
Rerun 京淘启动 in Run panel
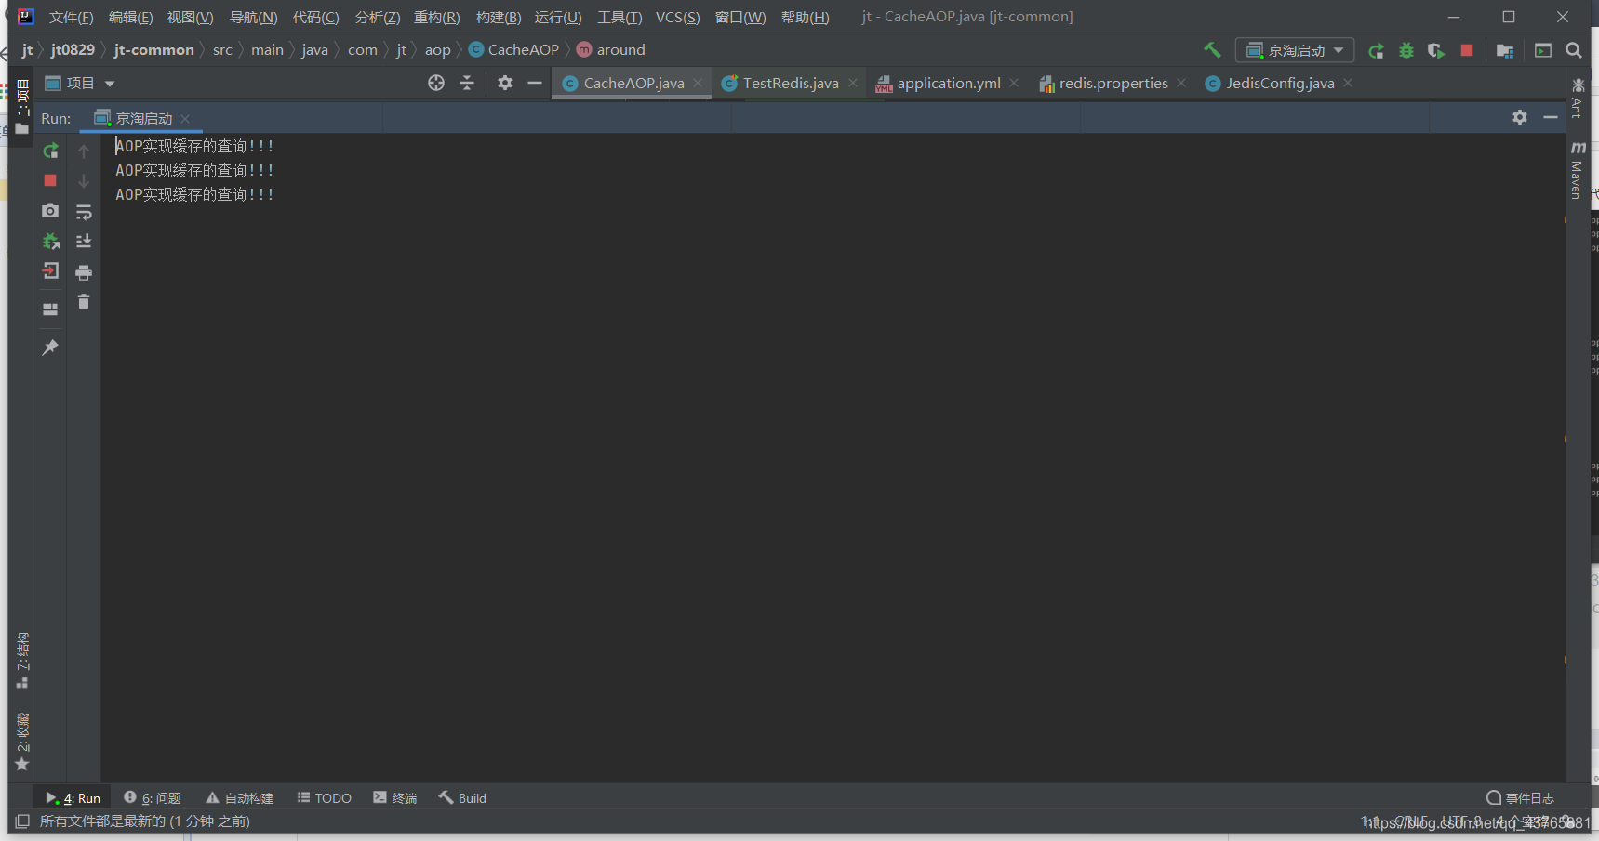[50, 151]
